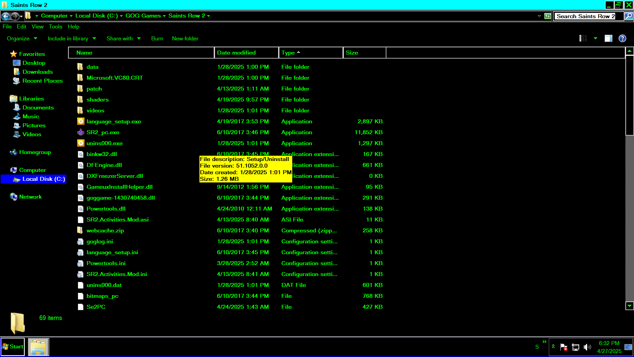Click the Forward navigation arrow
Image resolution: width=634 pixels, height=357 pixels.
[15, 16]
